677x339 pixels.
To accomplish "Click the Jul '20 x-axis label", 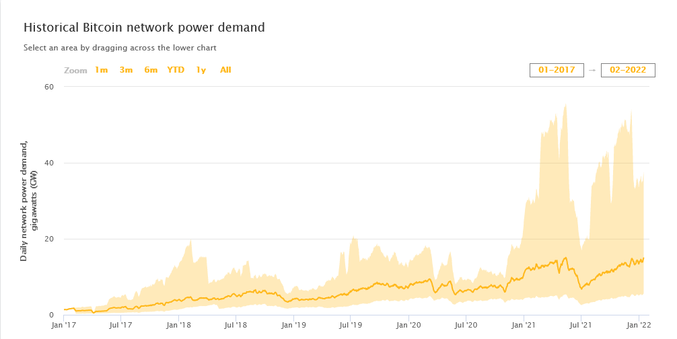I will pos(466,325).
